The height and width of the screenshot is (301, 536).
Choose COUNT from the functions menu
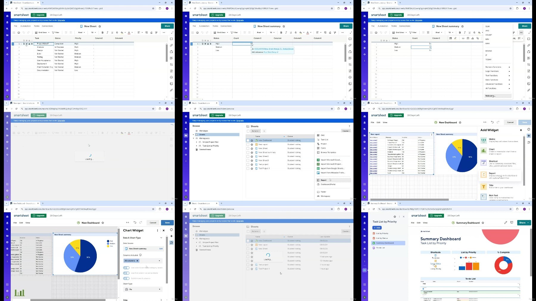tap(489, 35)
